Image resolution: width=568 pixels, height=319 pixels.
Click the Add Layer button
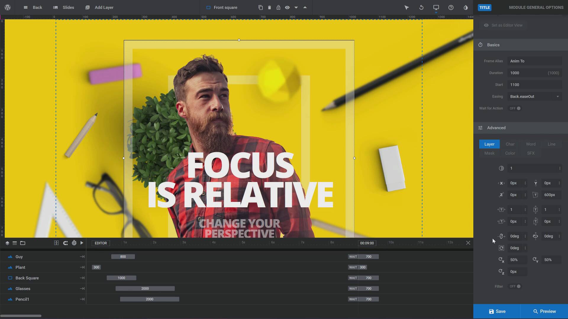point(99,7)
